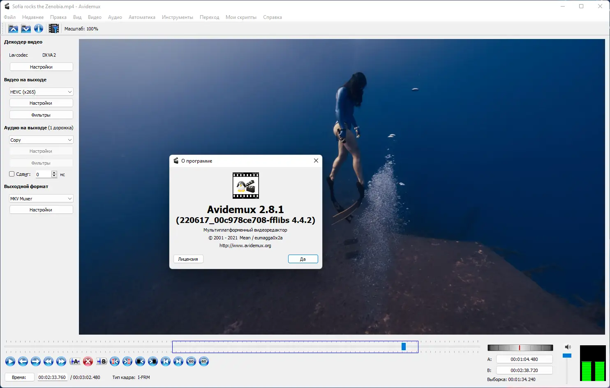The height and width of the screenshot is (388, 610).
Task: Click the current time input field
Action: (x=52, y=377)
